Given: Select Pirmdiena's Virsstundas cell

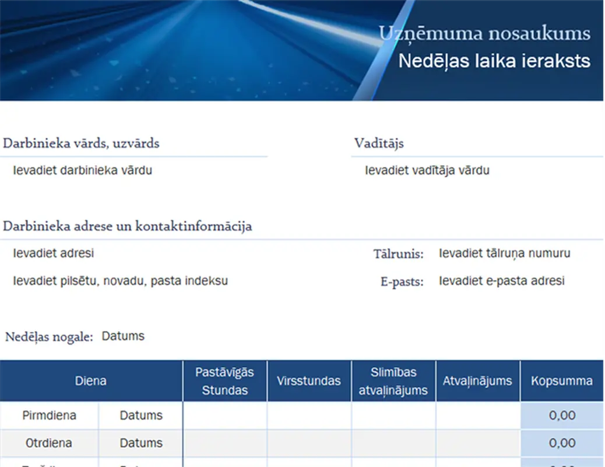Looking at the screenshot, I should click(309, 416).
